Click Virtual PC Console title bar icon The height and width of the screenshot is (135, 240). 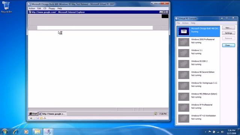tap(177, 18)
